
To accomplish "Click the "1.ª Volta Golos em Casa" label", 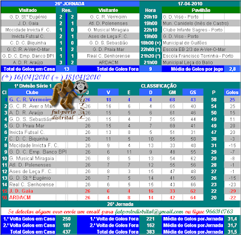I will tap(29, 219).
